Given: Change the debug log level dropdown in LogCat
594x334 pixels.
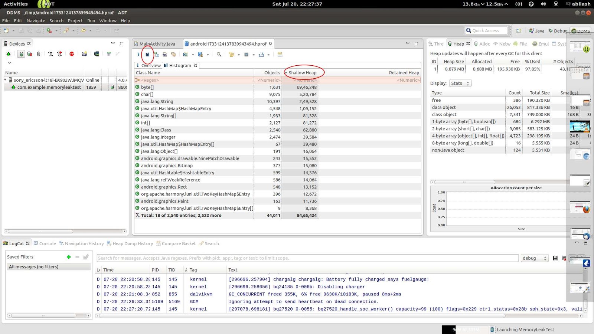Looking at the screenshot, I should (535, 258).
